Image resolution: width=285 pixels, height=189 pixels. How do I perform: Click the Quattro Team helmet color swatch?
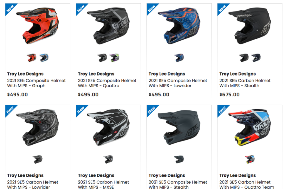tap(250, 159)
